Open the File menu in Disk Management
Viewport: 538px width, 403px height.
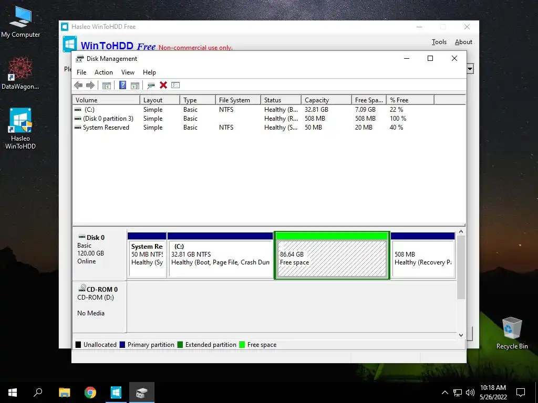click(x=81, y=72)
